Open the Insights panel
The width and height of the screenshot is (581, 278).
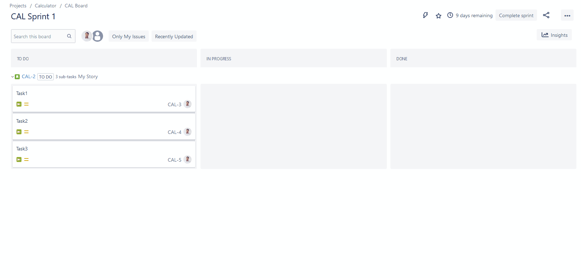pyautogui.click(x=554, y=35)
